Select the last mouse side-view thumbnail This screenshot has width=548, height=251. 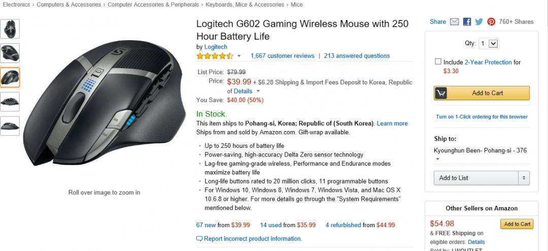click(x=10, y=125)
